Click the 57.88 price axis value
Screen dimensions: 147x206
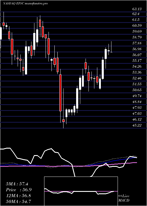click(x=137, y=43)
